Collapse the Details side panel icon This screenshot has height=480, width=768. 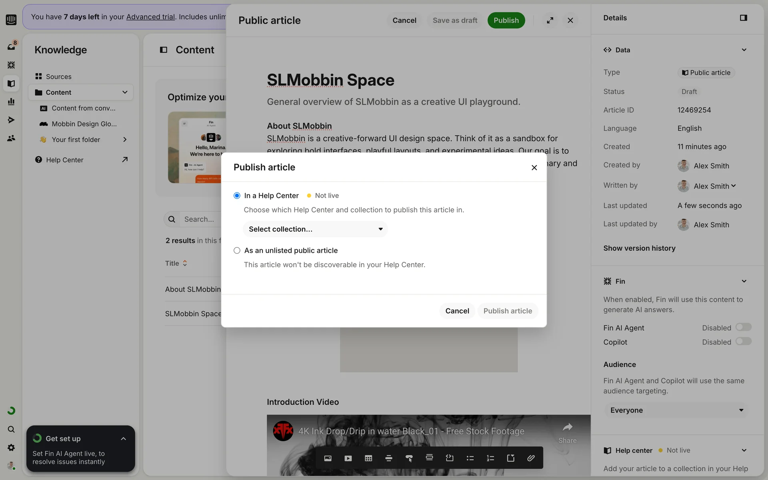(743, 18)
